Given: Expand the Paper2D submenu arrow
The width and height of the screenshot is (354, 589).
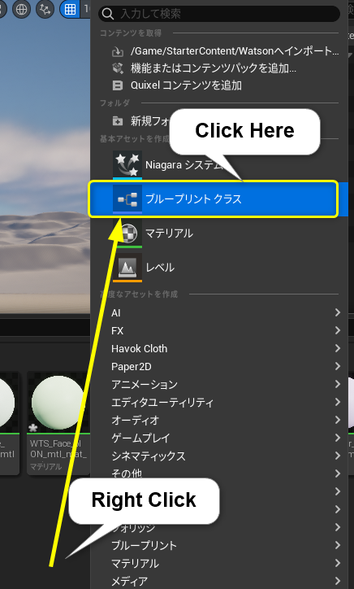Looking at the screenshot, I should click(x=338, y=366).
